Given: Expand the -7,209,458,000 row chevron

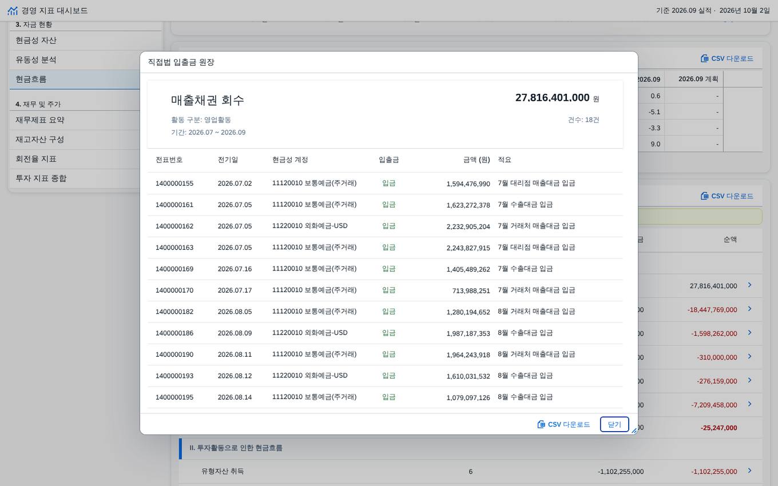Looking at the screenshot, I should tap(749, 404).
